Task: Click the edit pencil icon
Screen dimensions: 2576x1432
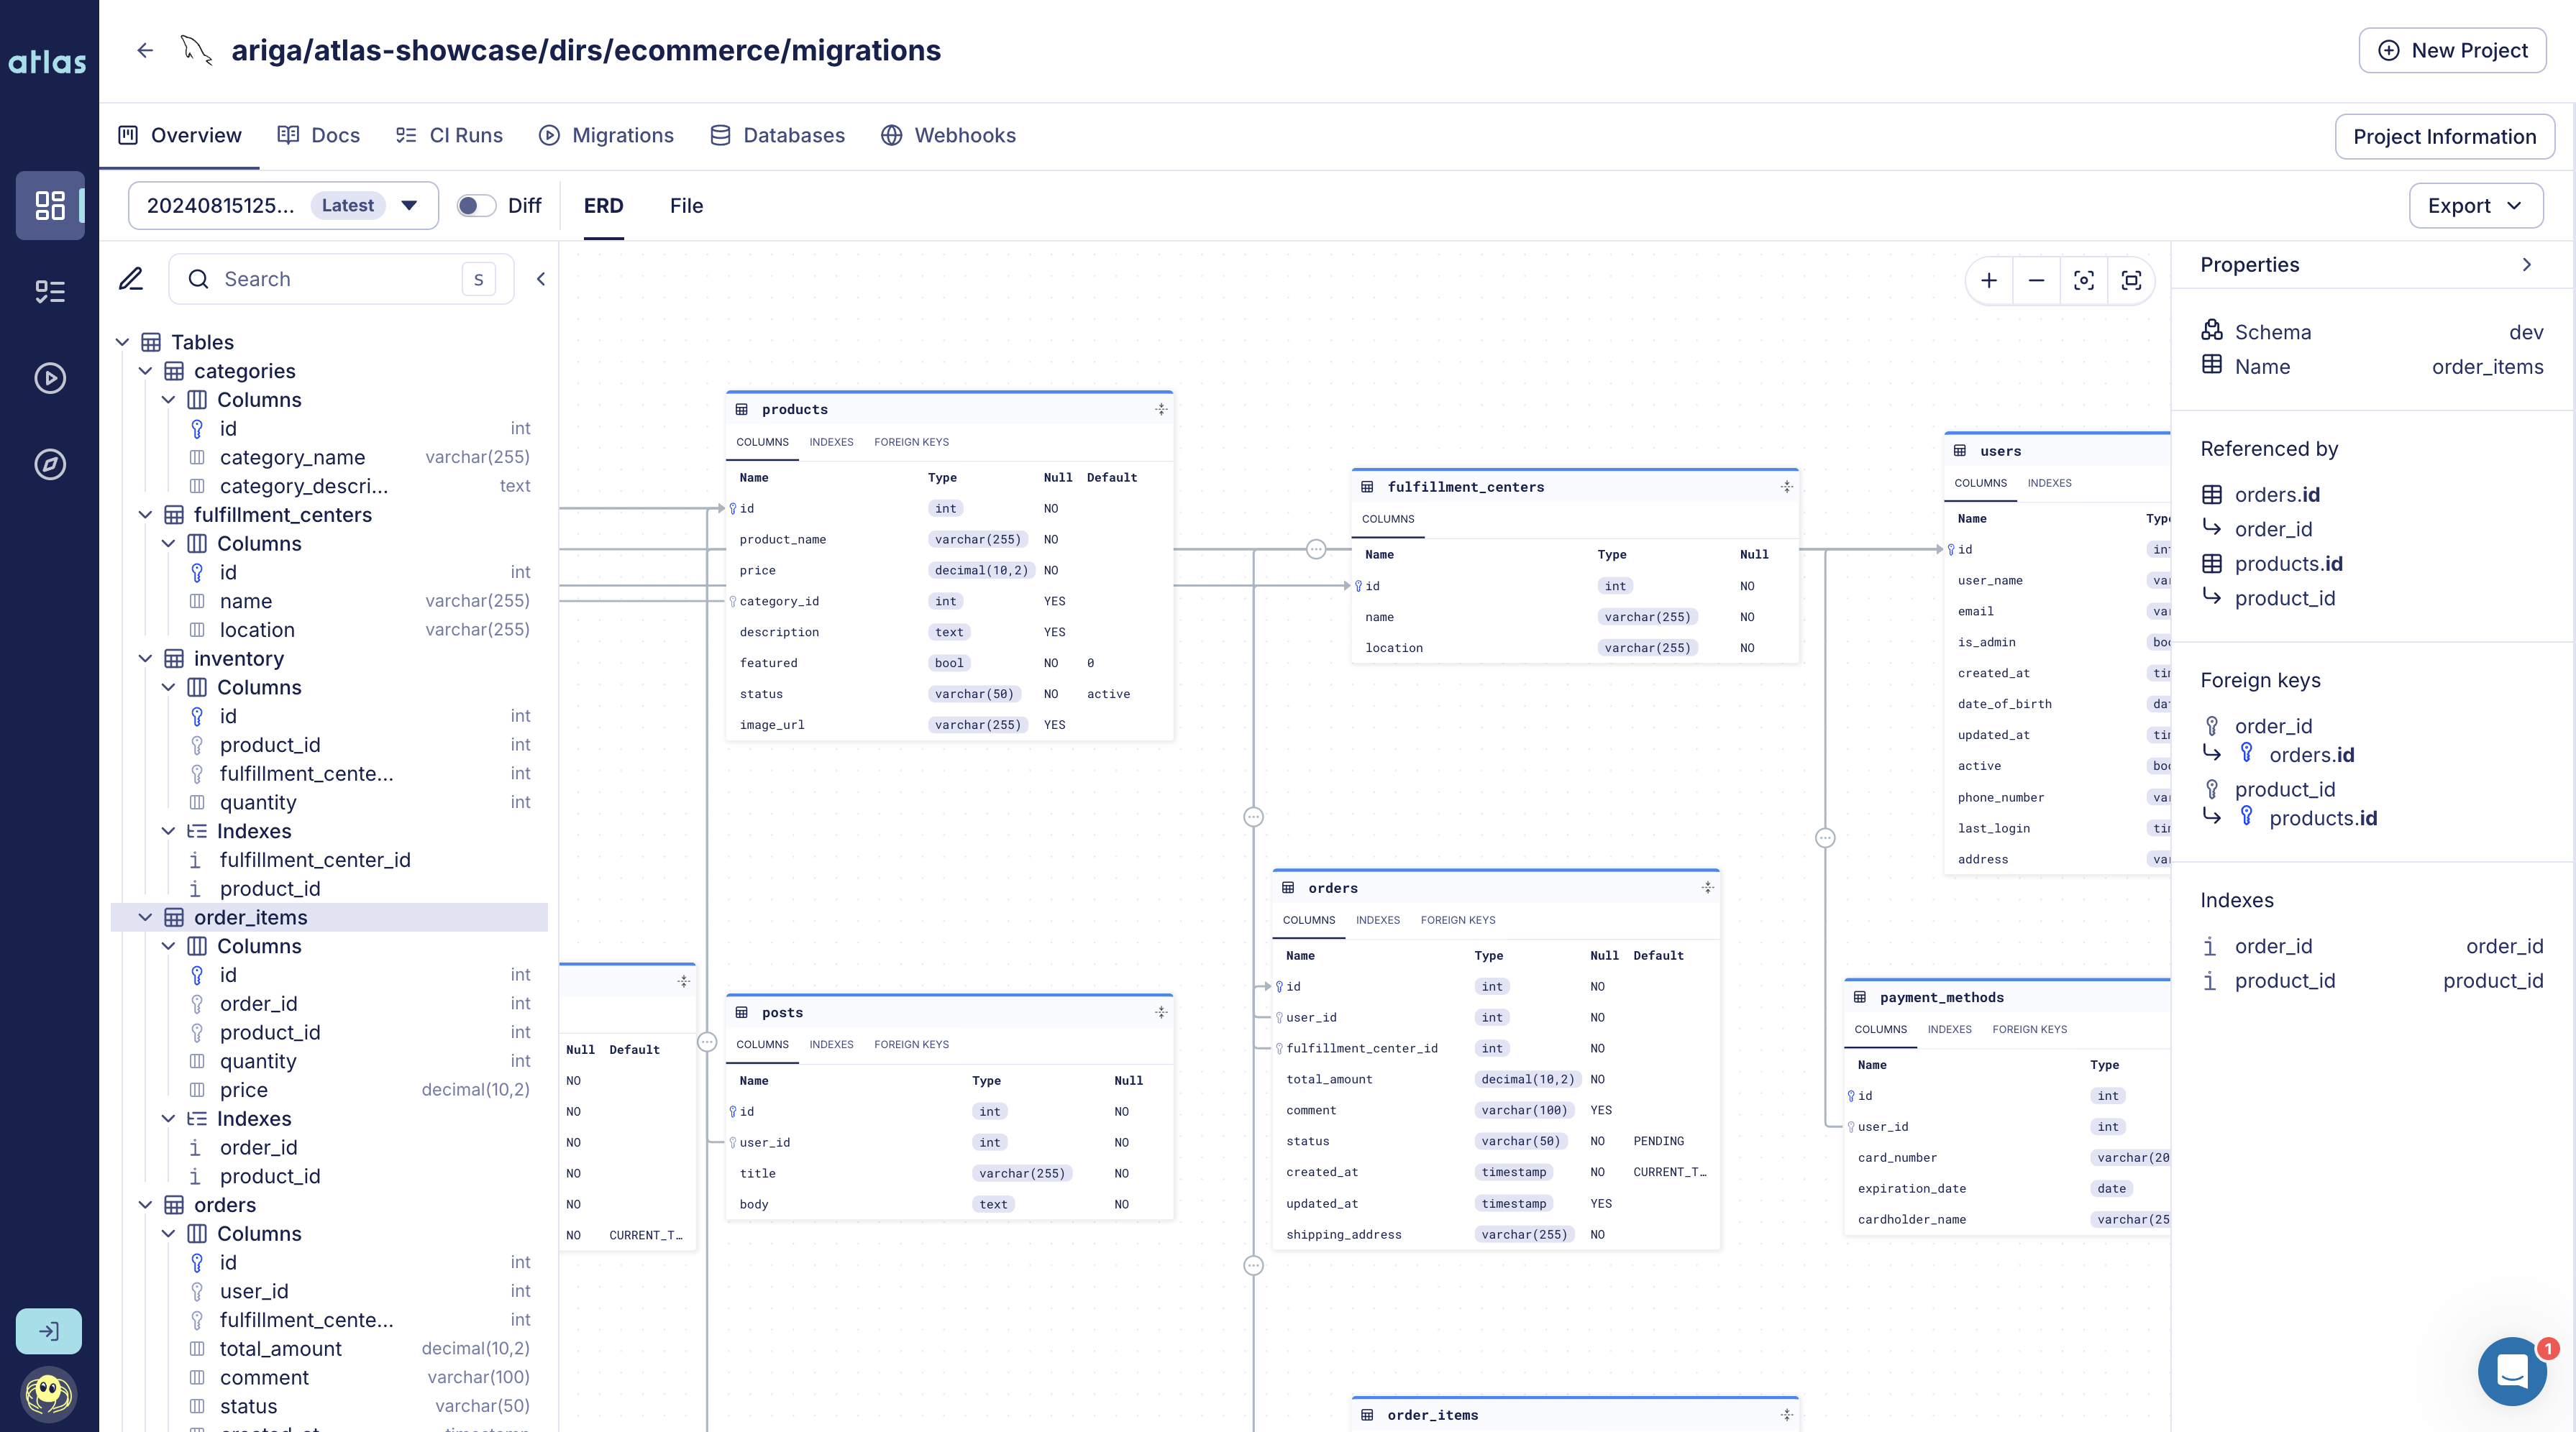Action: point(131,279)
